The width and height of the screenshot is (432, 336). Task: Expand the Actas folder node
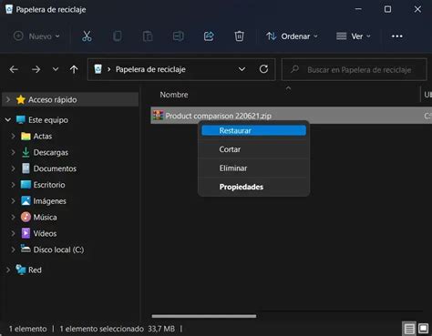[13, 136]
